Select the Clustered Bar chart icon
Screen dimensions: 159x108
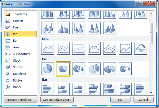pos(48,89)
